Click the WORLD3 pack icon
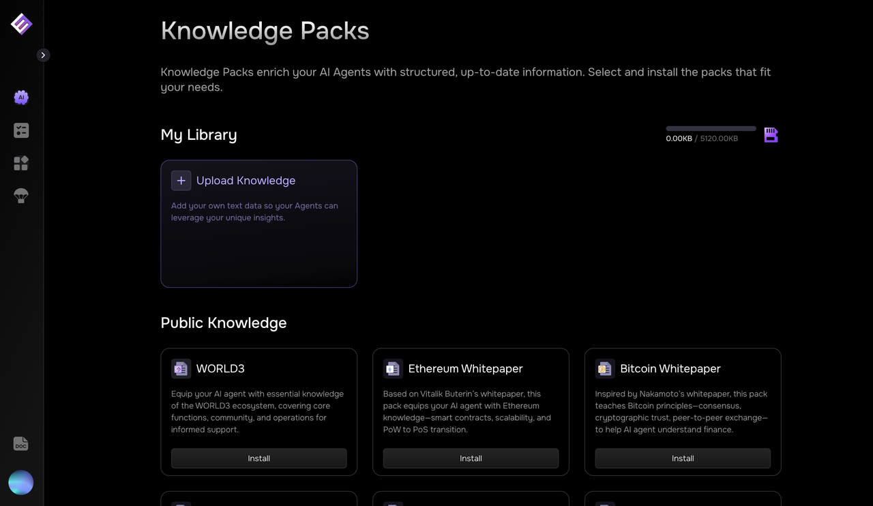Image resolution: width=873 pixels, height=506 pixels. (x=181, y=369)
